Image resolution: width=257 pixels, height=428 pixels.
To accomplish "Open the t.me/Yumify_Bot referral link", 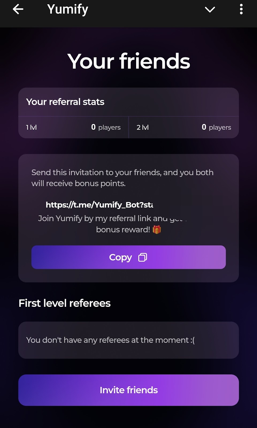I will pyautogui.click(x=99, y=205).
